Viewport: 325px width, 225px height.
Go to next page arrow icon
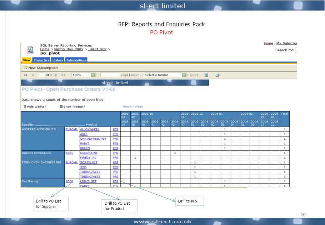pos(56,75)
